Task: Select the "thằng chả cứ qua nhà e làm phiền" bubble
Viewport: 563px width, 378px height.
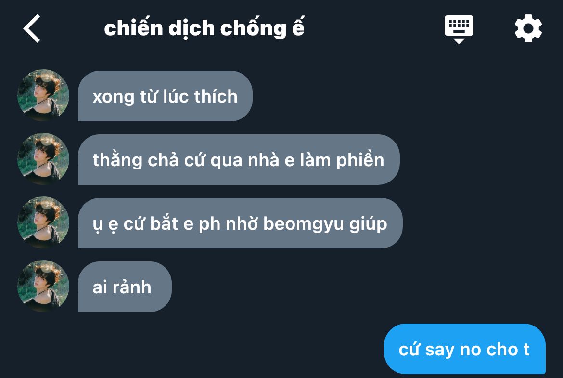Action: (239, 159)
